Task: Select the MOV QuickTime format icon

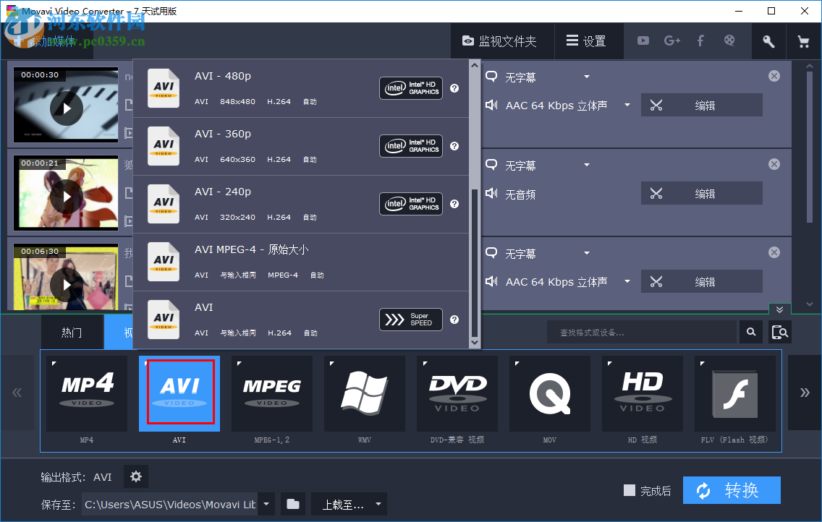Action: [x=549, y=393]
